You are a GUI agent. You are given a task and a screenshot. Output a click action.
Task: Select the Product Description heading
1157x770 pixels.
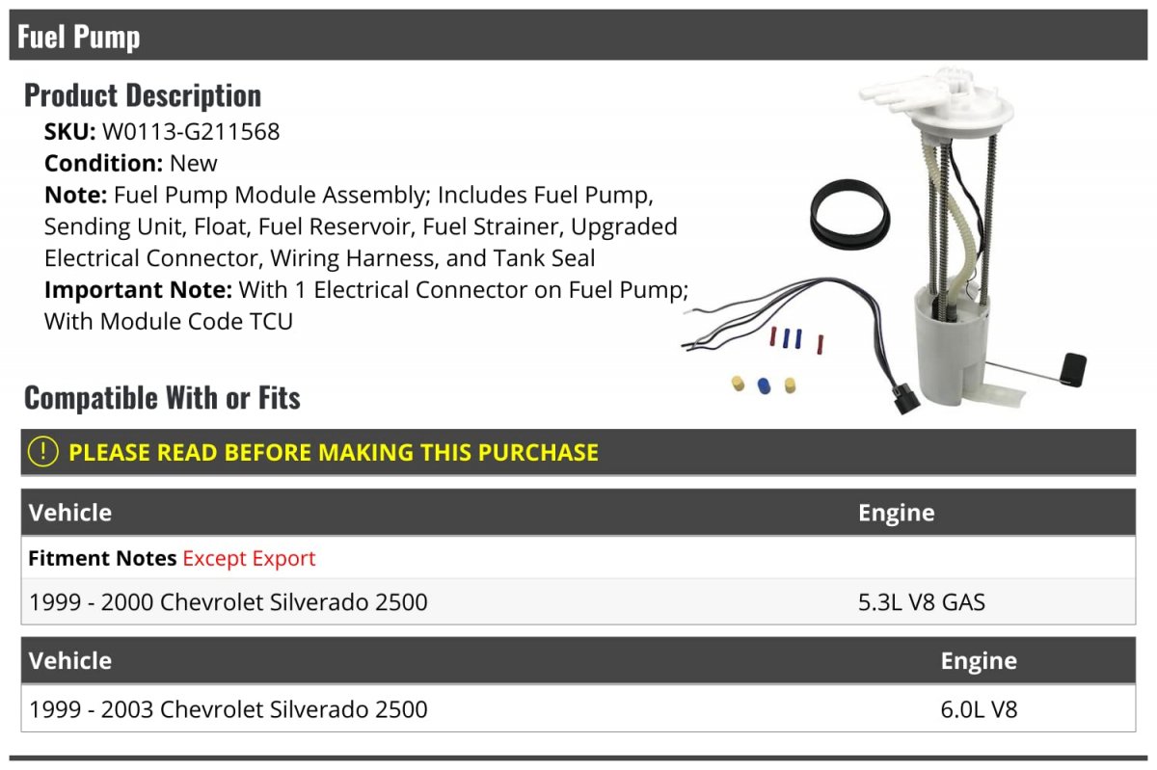pyautogui.click(x=143, y=95)
